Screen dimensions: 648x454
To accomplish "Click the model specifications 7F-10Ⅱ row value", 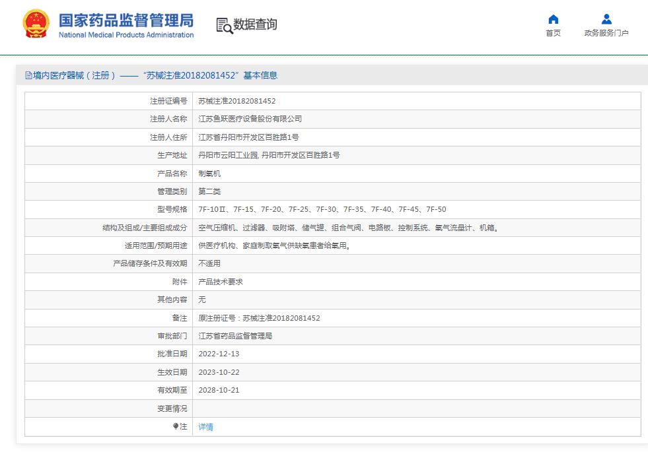I will coord(322,209).
